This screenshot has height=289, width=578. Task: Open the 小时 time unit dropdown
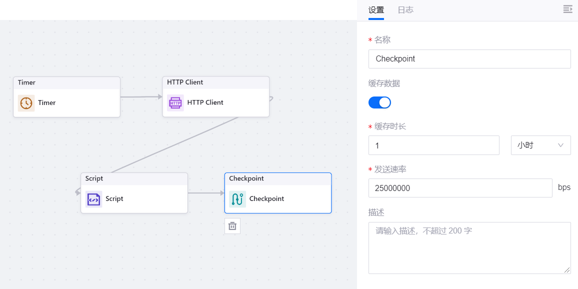coord(540,145)
